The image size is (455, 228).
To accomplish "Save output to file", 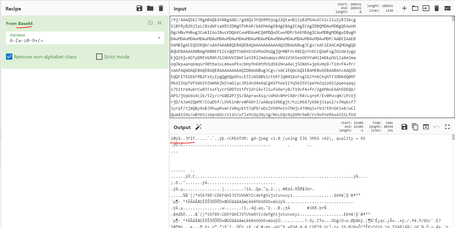I will click(x=404, y=127).
